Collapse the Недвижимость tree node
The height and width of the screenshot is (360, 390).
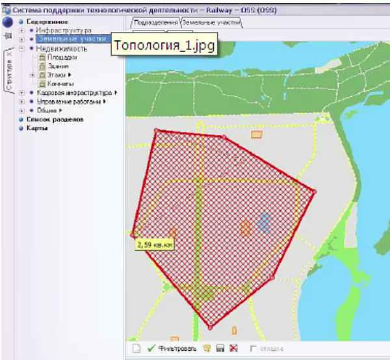[x=22, y=48]
